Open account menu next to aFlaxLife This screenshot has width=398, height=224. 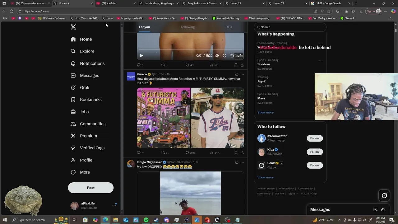(x=114, y=206)
